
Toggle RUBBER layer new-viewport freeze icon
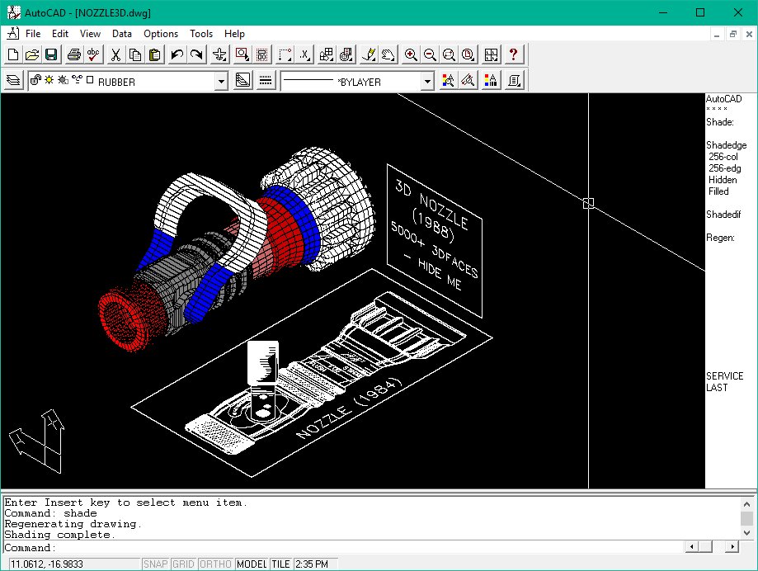tap(78, 79)
